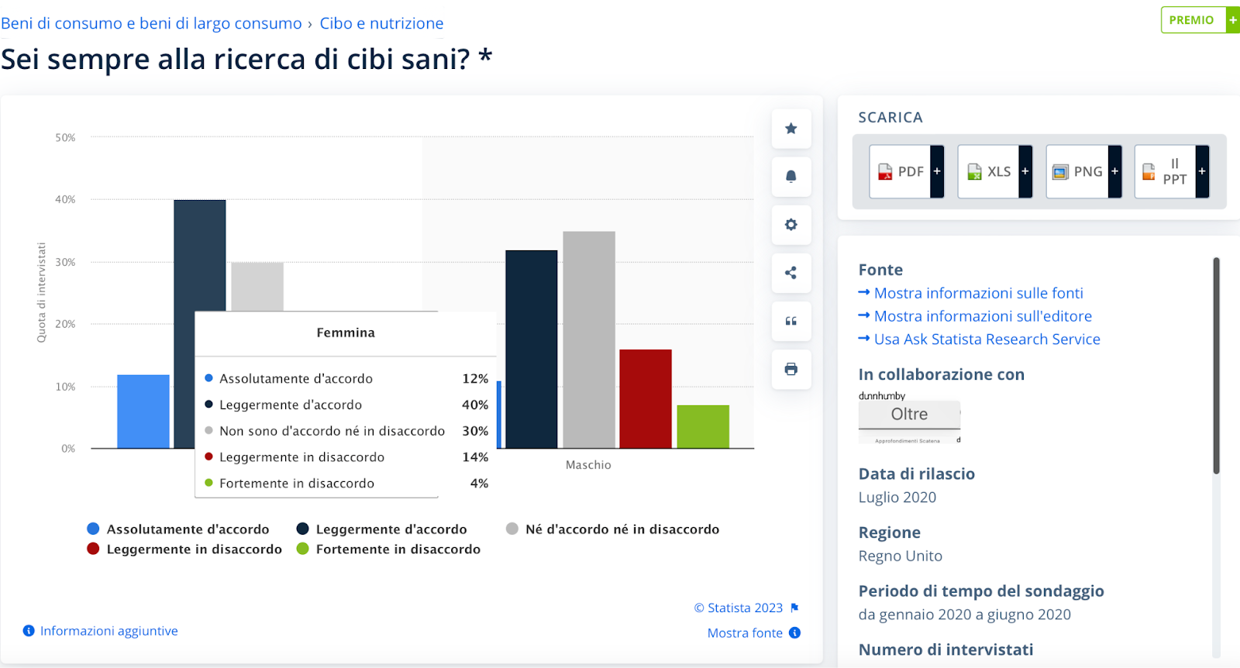Click the sidebar vertical scrollbar
Screen dimensions: 1240x668
pyautogui.click(x=1216, y=366)
